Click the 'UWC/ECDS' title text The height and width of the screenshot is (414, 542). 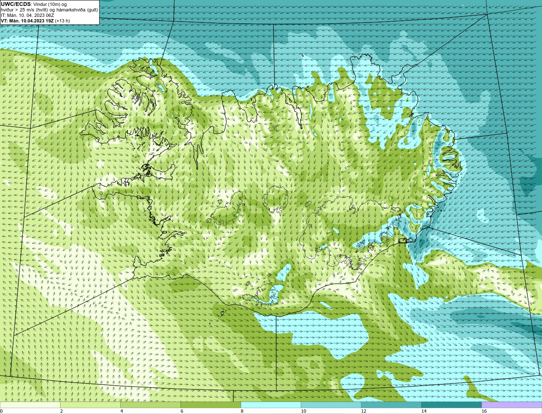(16, 4)
